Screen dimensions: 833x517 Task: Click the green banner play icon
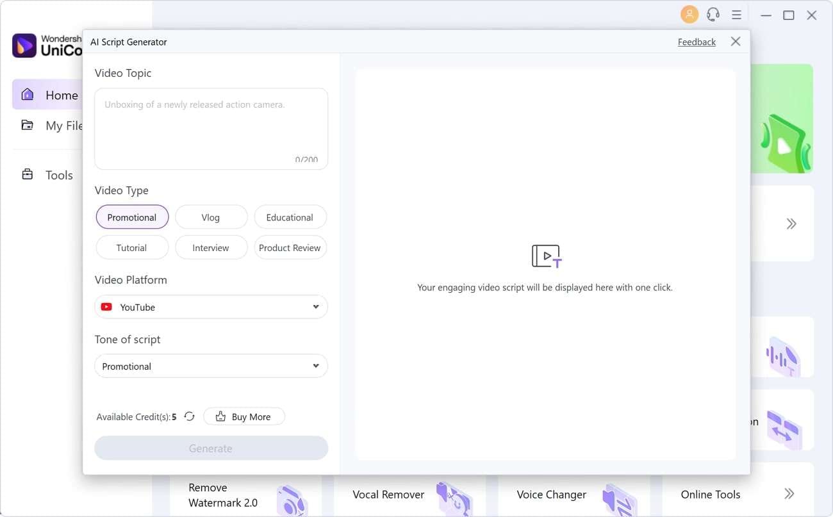click(785, 144)
